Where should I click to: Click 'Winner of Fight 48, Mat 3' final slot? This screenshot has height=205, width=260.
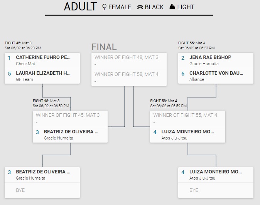[x=127, y=57]
